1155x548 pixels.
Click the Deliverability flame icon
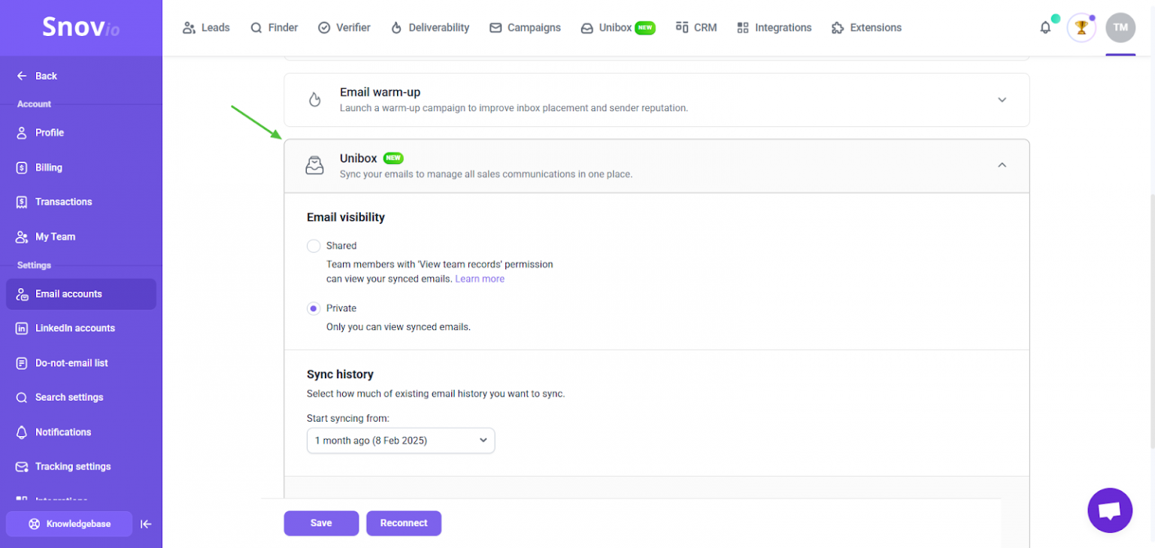tap(396, 28)
